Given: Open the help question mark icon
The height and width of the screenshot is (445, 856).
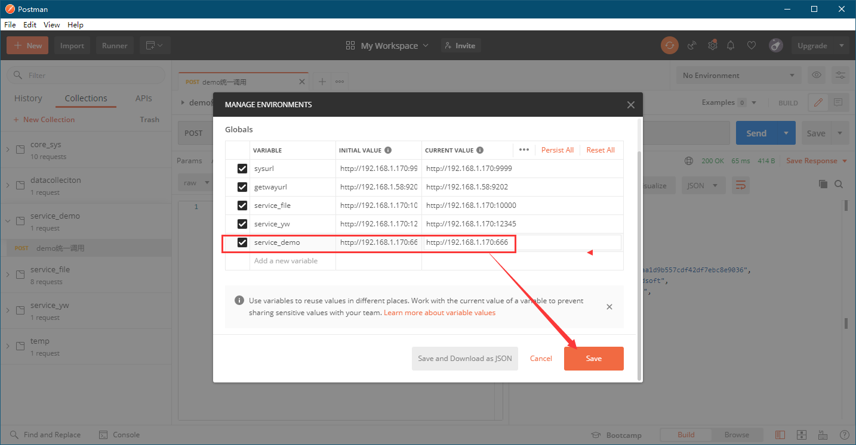Looking at the screenshot, I should [844, 435].
